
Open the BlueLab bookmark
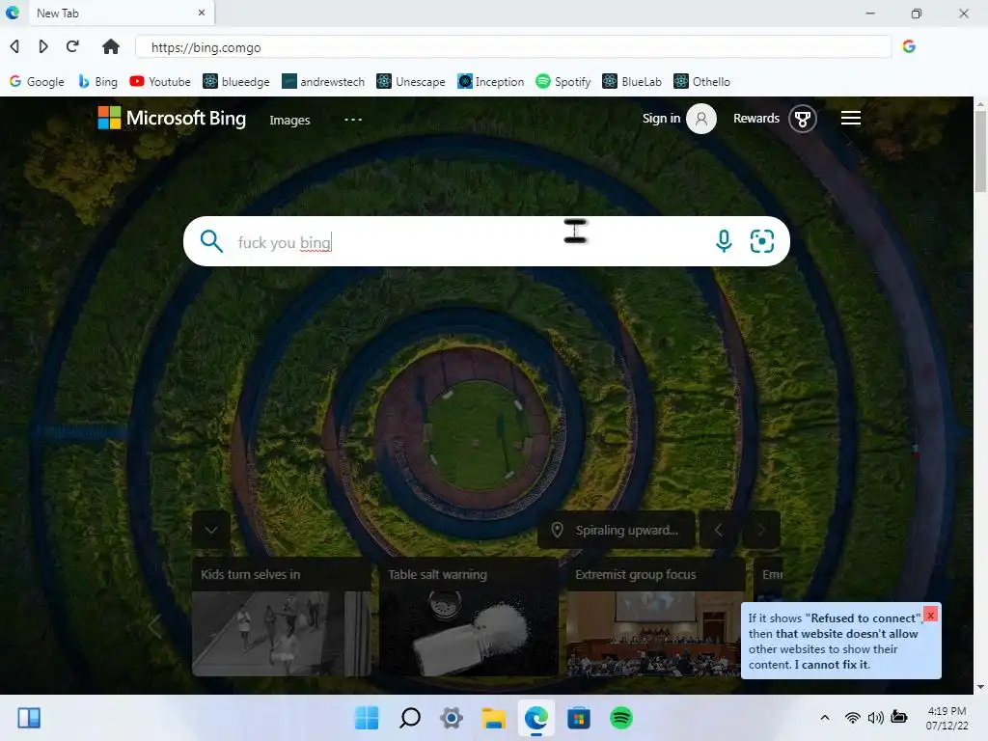click(632, 81)
